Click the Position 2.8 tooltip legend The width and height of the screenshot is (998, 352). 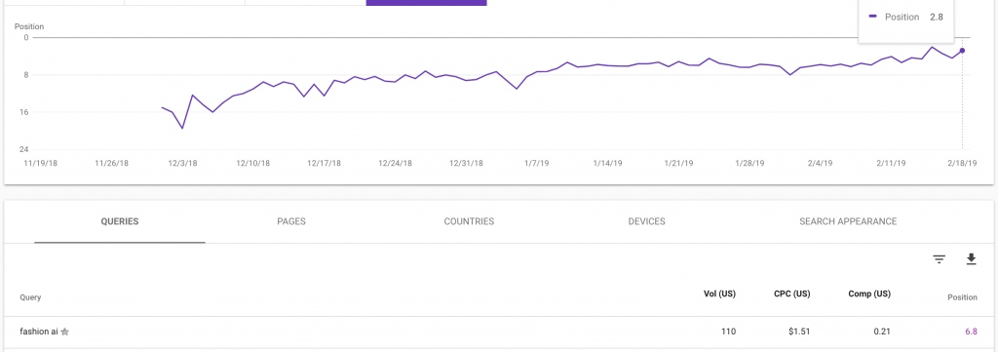pyautogui.click(x=906, y=18)
